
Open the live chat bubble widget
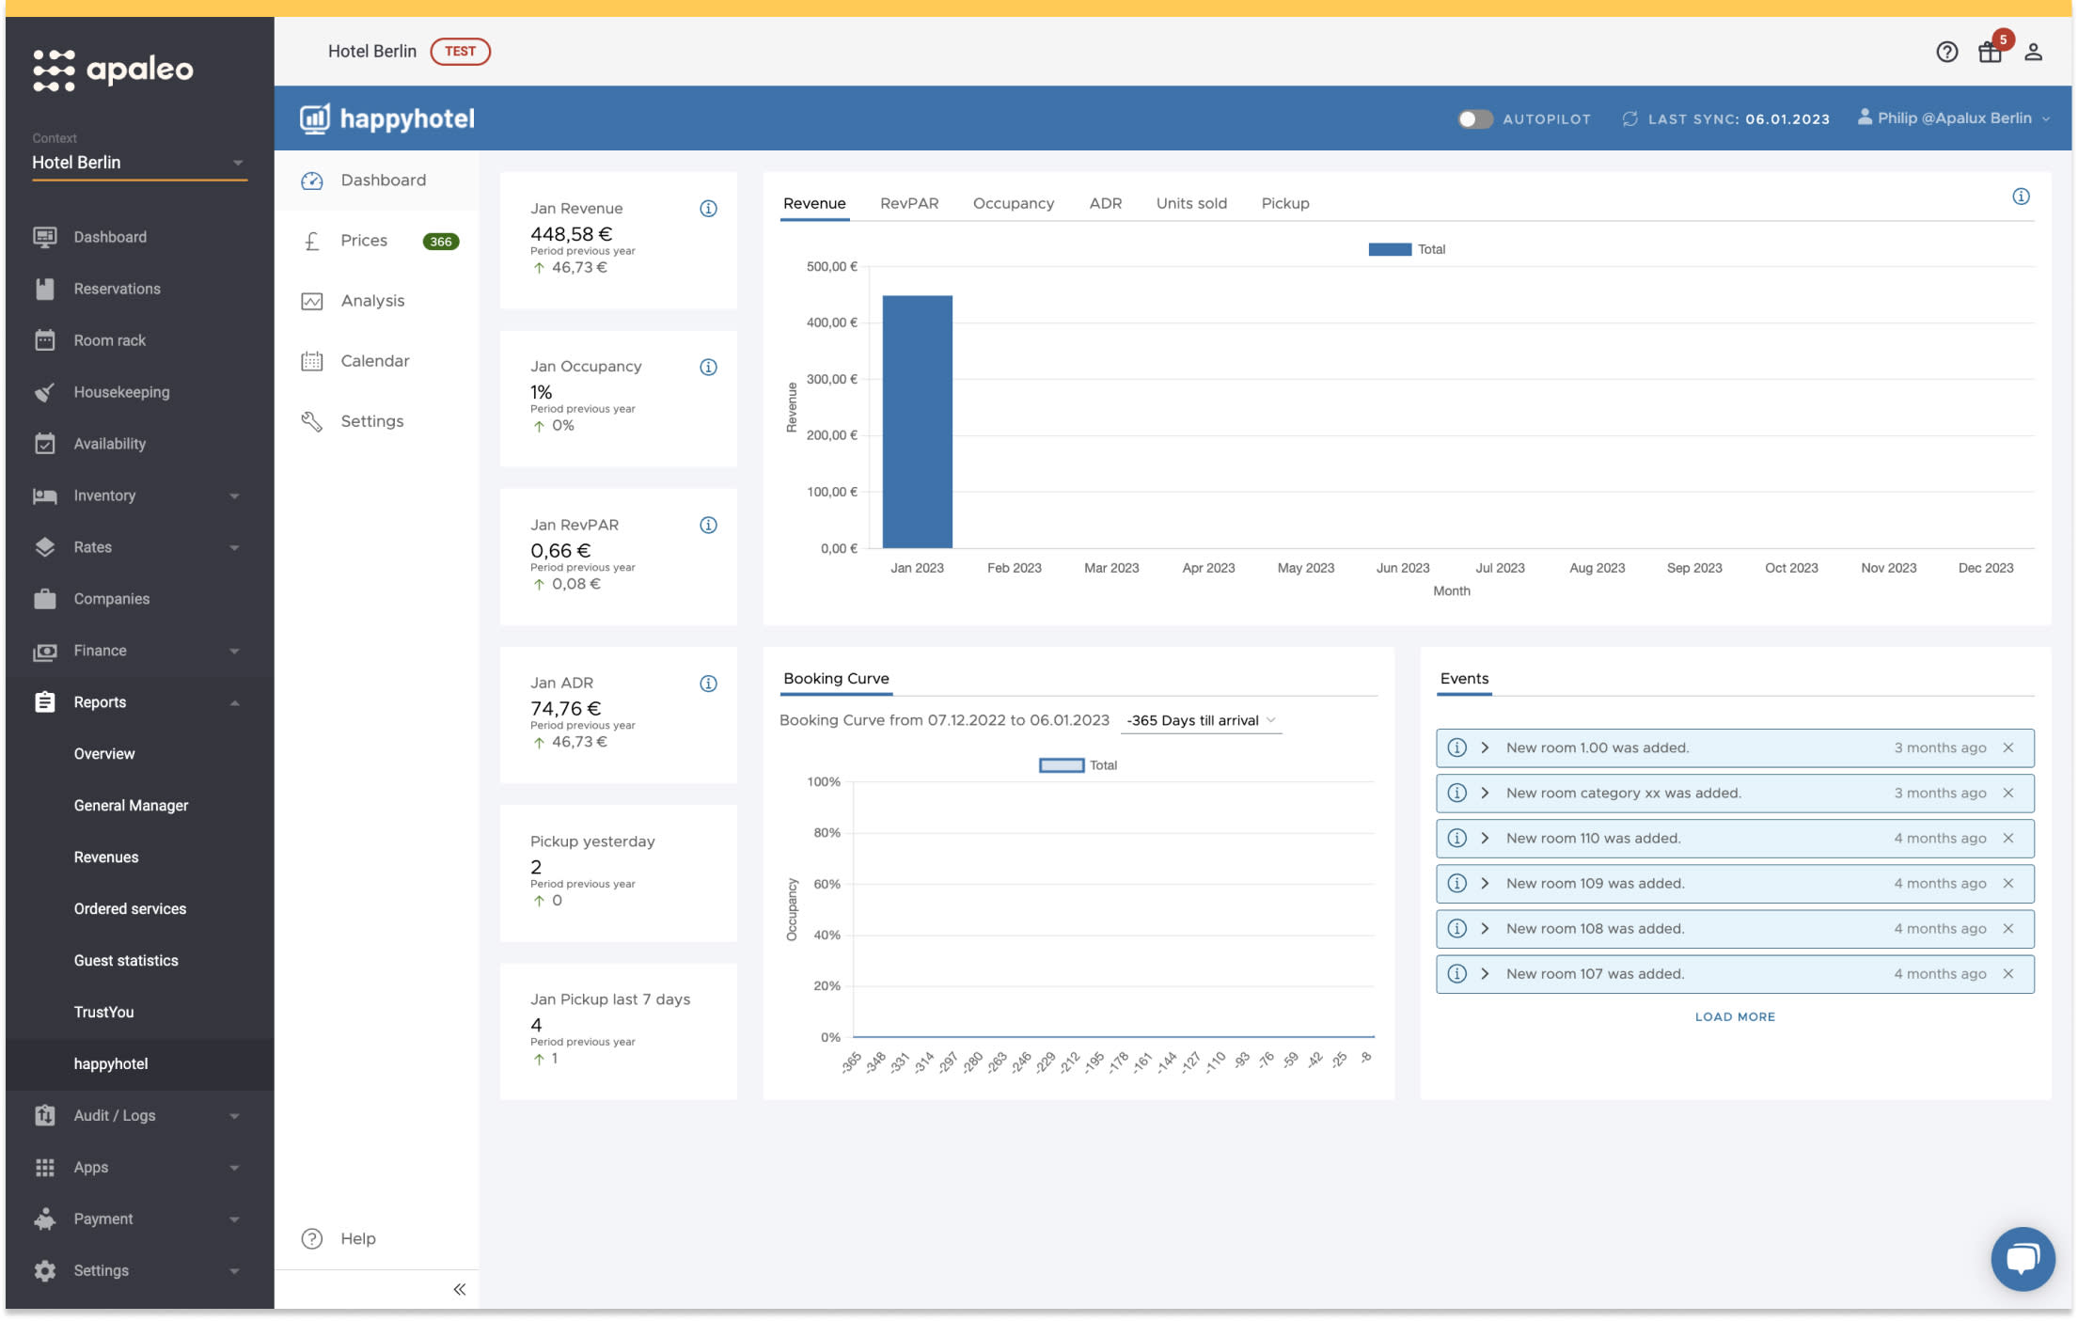click(2022, 1258)
